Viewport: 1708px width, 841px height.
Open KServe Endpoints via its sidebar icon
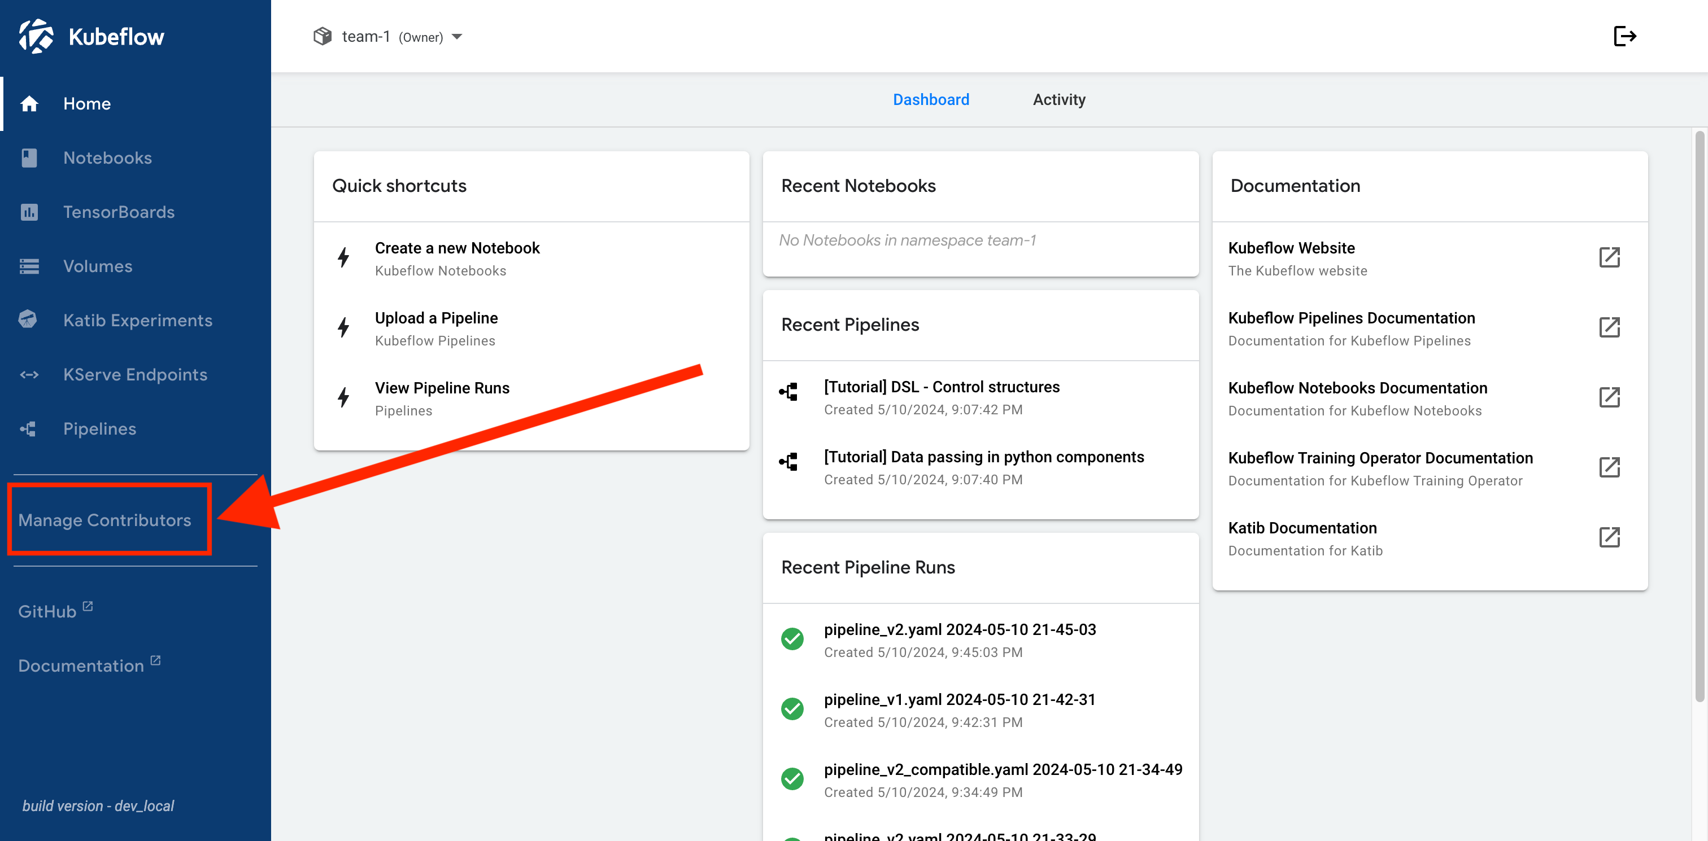tap(29, 374)
